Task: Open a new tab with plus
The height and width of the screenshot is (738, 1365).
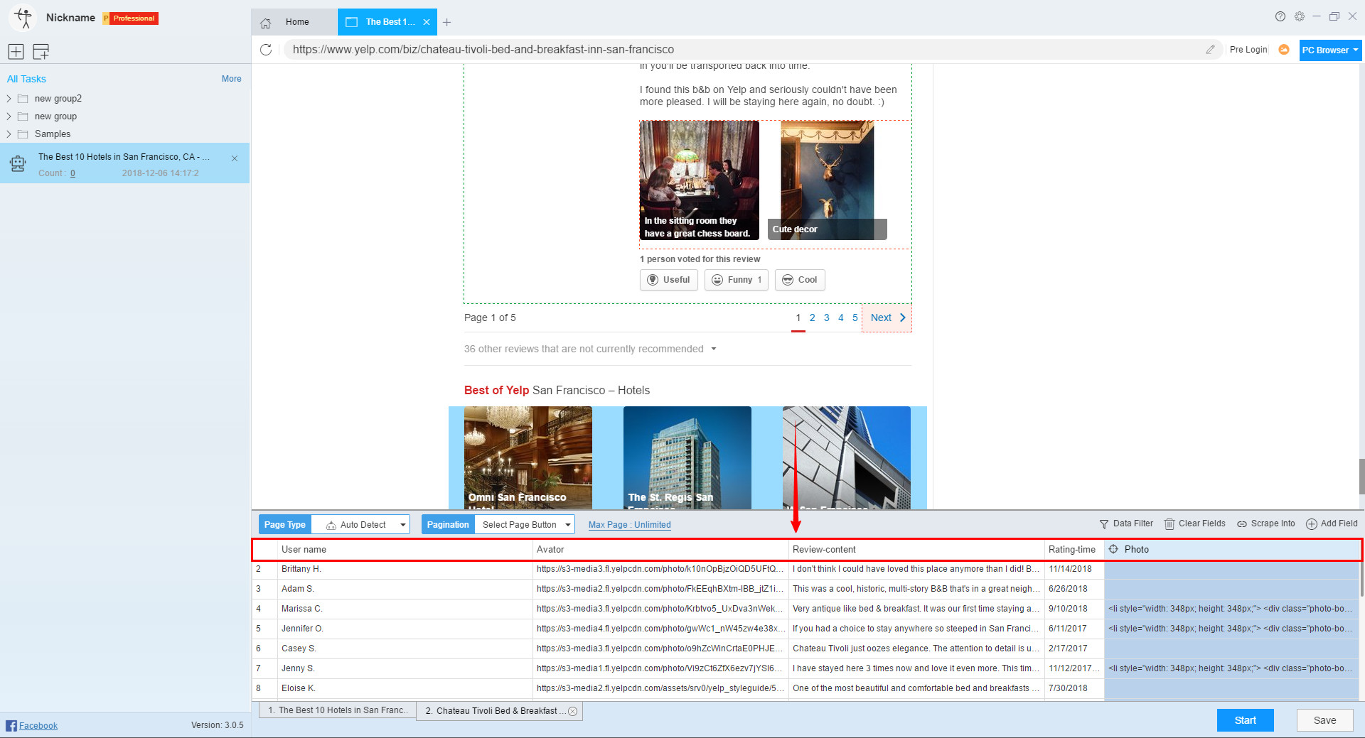Action: tap(446, 23)
